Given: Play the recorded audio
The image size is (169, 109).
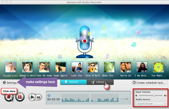Looking at the screenshot, I should pyautogui.click(x=32, y=97).
